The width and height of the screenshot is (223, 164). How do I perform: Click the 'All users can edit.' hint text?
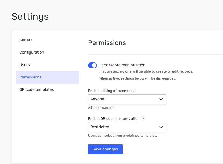click(x=102, y=108)
